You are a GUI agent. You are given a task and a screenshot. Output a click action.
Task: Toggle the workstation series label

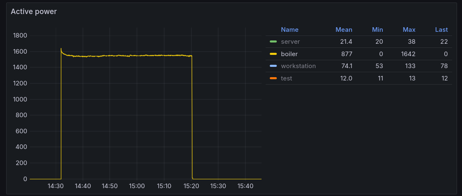(x=298, y=66)
